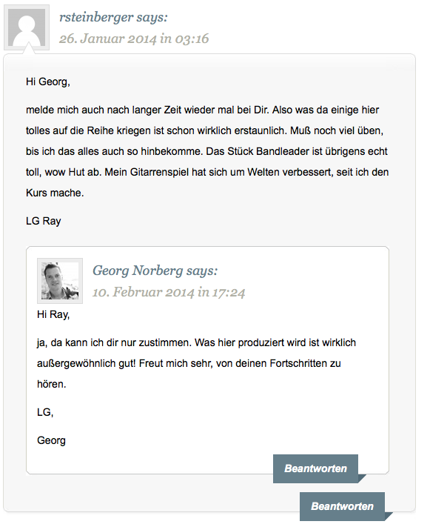
Task: Click the 'Kurs mache.' line
Action: 55,193
